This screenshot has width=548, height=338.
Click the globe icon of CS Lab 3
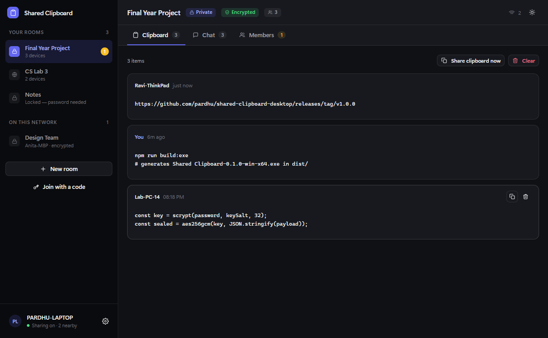[x=14, y=75]
